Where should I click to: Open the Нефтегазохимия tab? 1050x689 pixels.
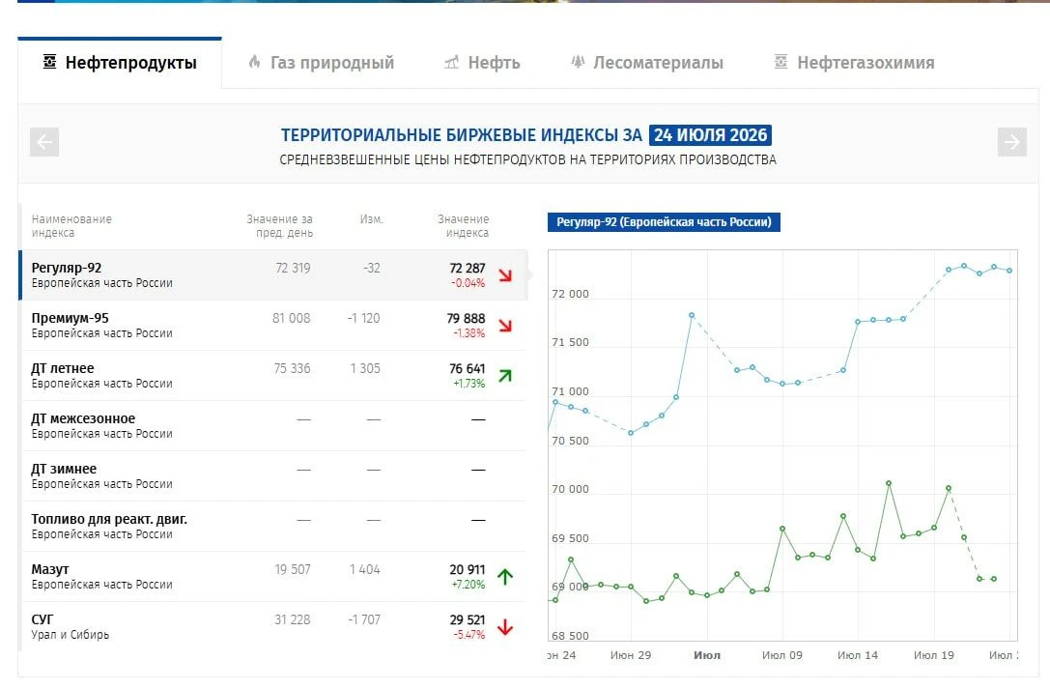[x=855, y=63]
